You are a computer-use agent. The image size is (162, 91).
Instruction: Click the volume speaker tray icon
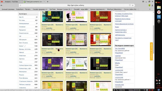[159, 83]
